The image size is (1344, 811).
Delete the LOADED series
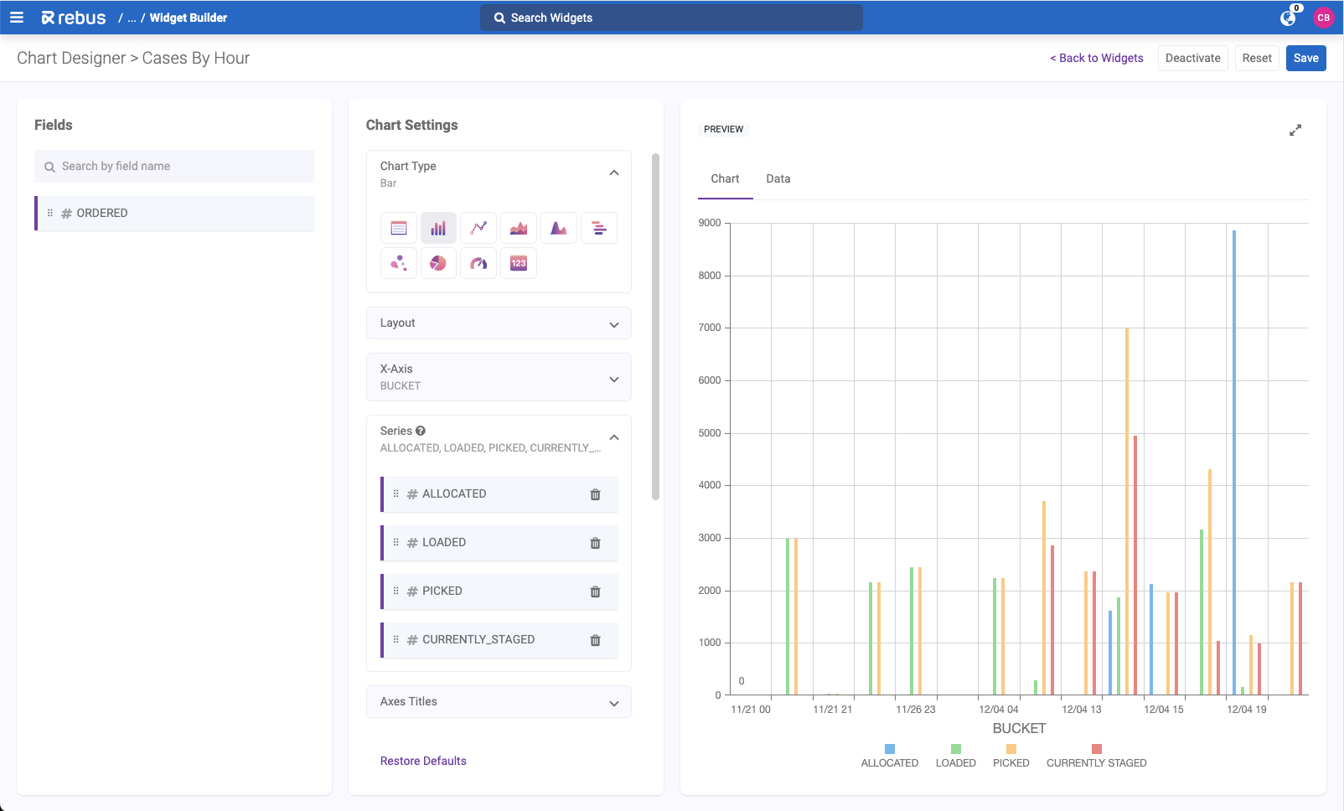pos(595,543)
